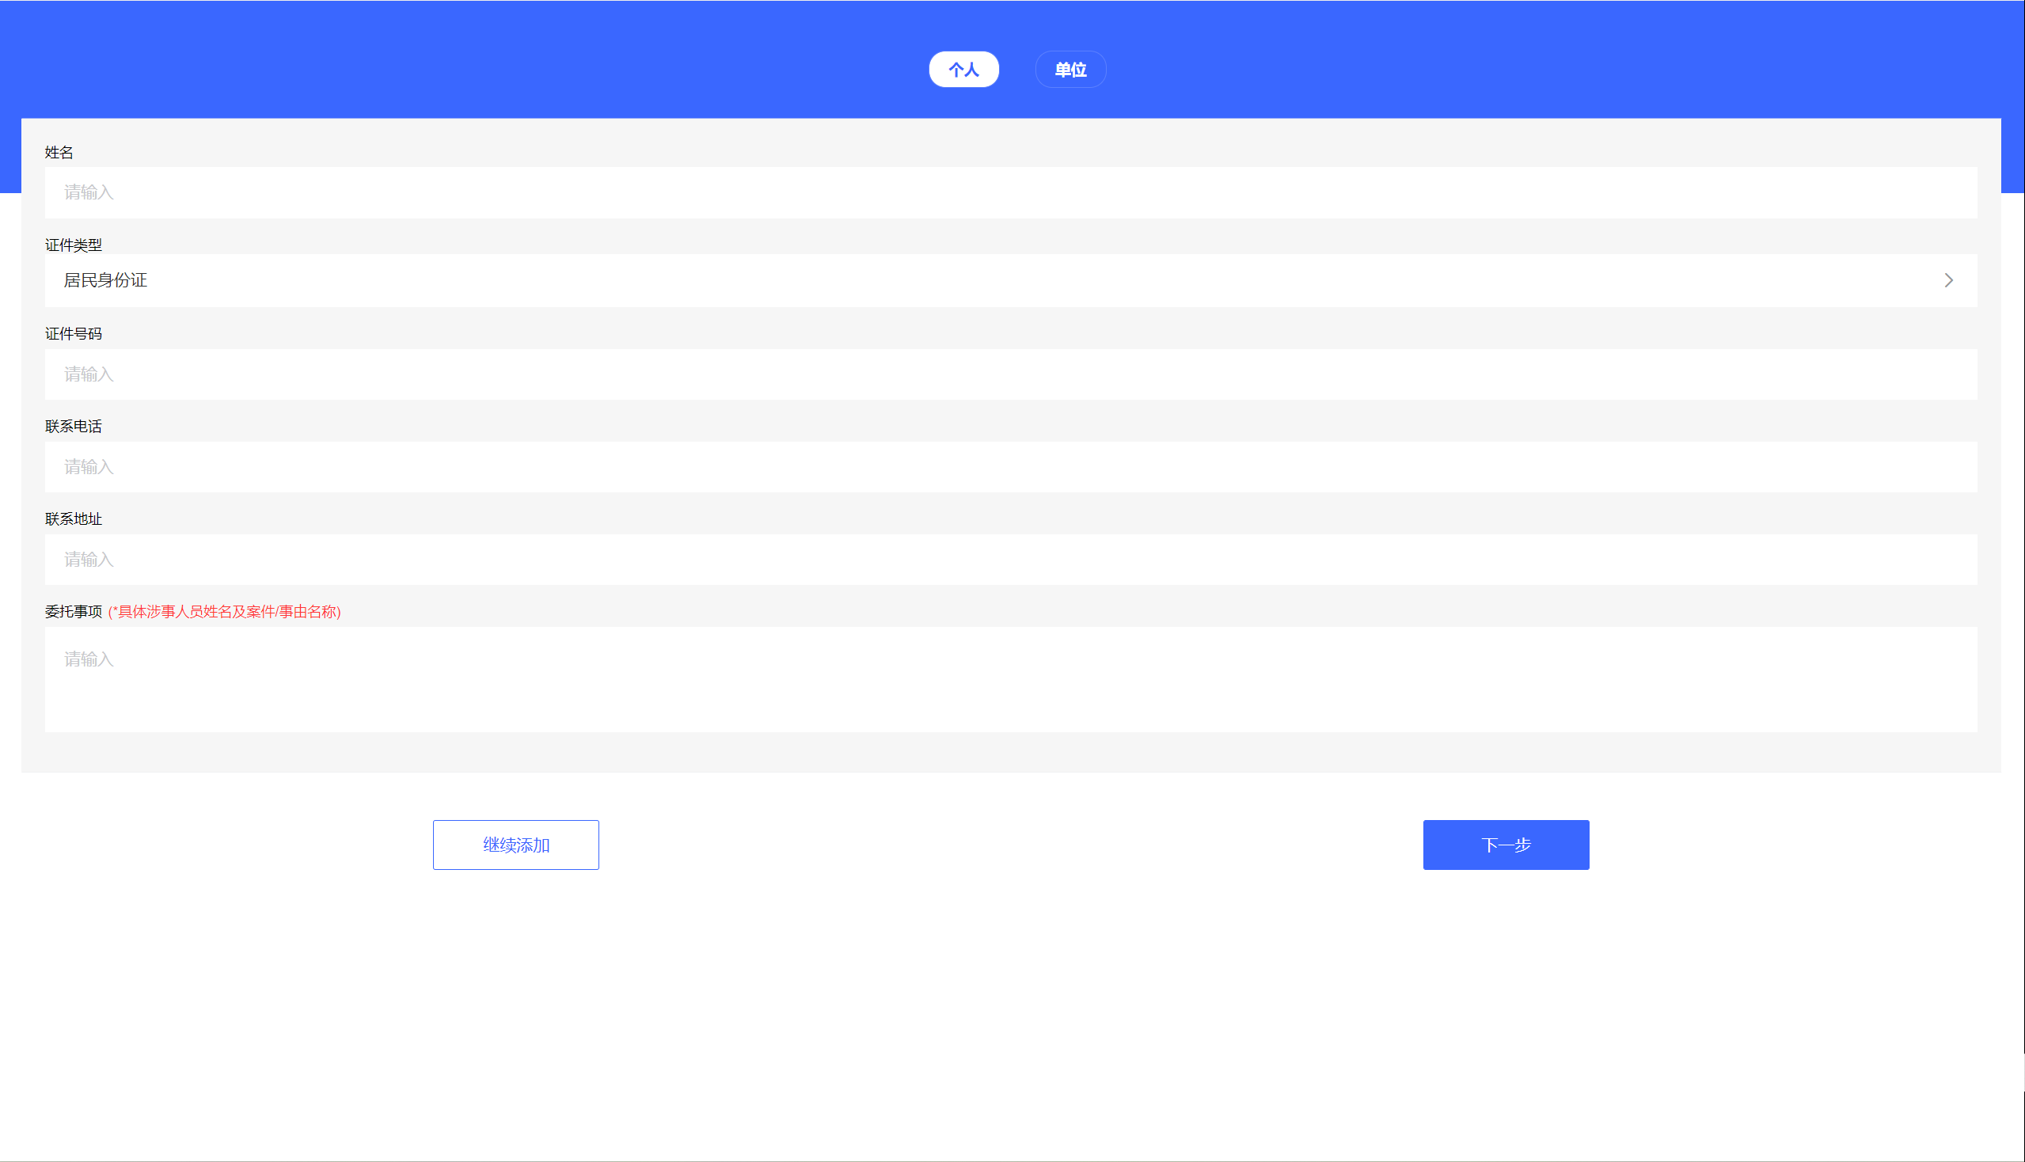Image resolution: width=2025 pixels, height=1162 pixels.
Task: Focus the 联系电话 input field
Action: (x=1010, y=467)
